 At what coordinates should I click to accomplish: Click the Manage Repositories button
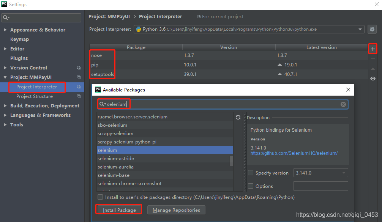tap(176, 210)
